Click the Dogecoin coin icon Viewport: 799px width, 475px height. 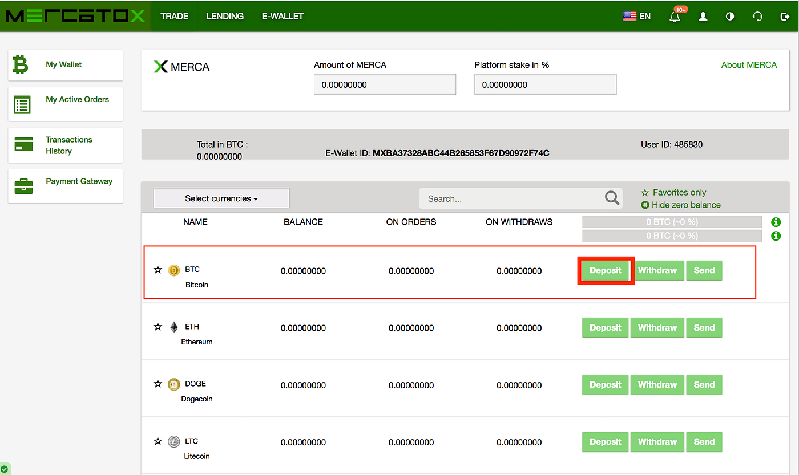tap(174, 384)
